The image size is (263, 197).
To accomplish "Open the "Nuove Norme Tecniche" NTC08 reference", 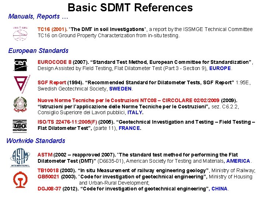I will (x=129, y=100).
